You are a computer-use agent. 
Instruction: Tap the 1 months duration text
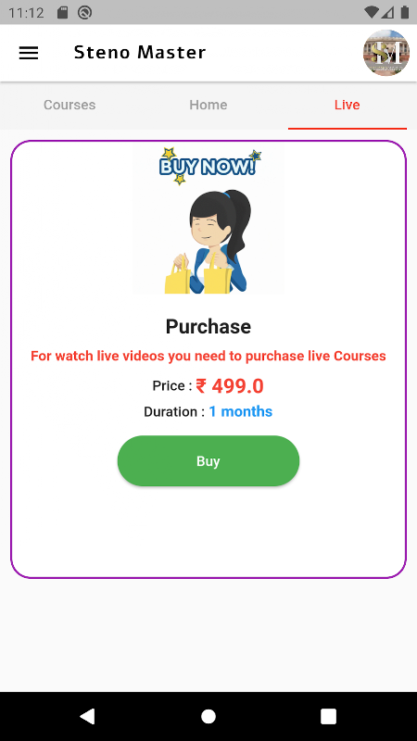tap(241, 411)
